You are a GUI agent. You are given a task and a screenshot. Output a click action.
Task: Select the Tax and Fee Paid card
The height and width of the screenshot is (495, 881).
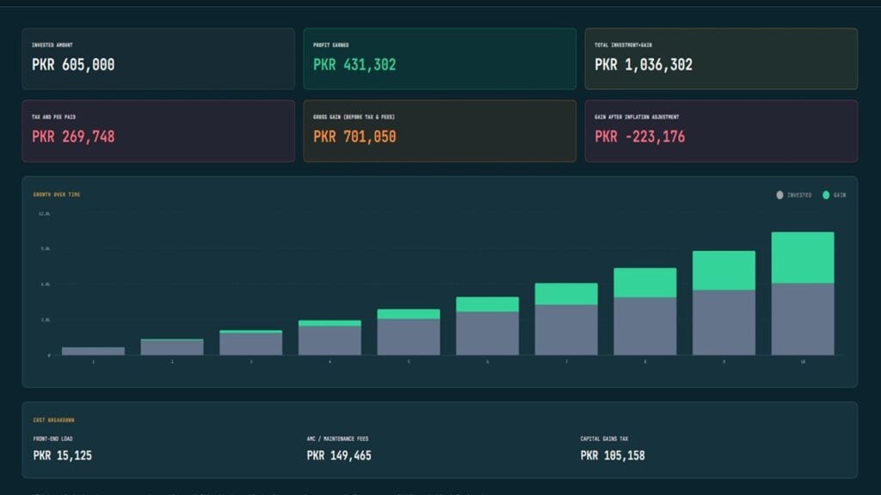158,131
